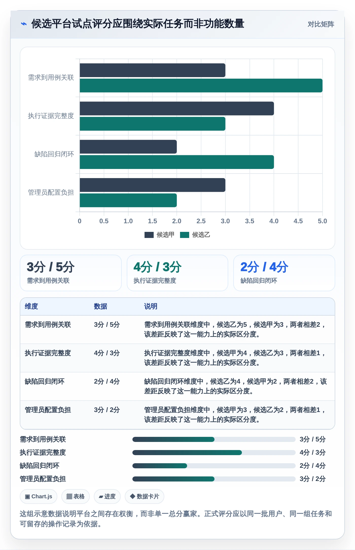Image resolution: width=355 pixels, height=550 pixels.
Task: Select the 4分 / 3分 执行证据完整度 card
Action: (x=177, y=273)
